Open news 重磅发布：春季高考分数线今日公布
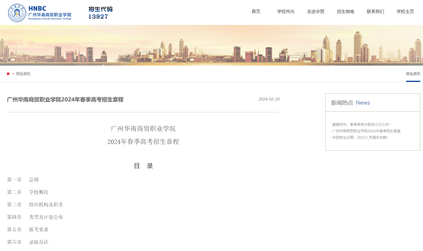423x251 pixels. [x=361, y=124]
